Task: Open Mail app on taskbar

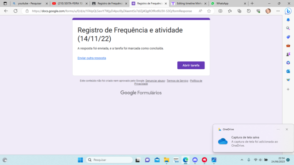Action: [x=157, y=160]
